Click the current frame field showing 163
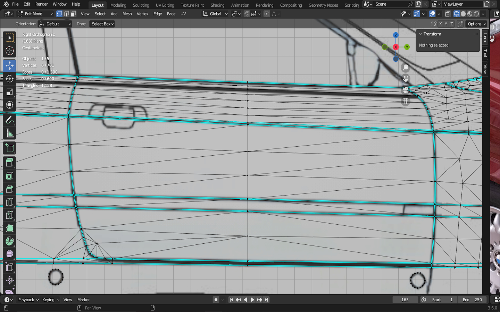Image resolution: width=500 pixels, height=312 pixels. 405,300
